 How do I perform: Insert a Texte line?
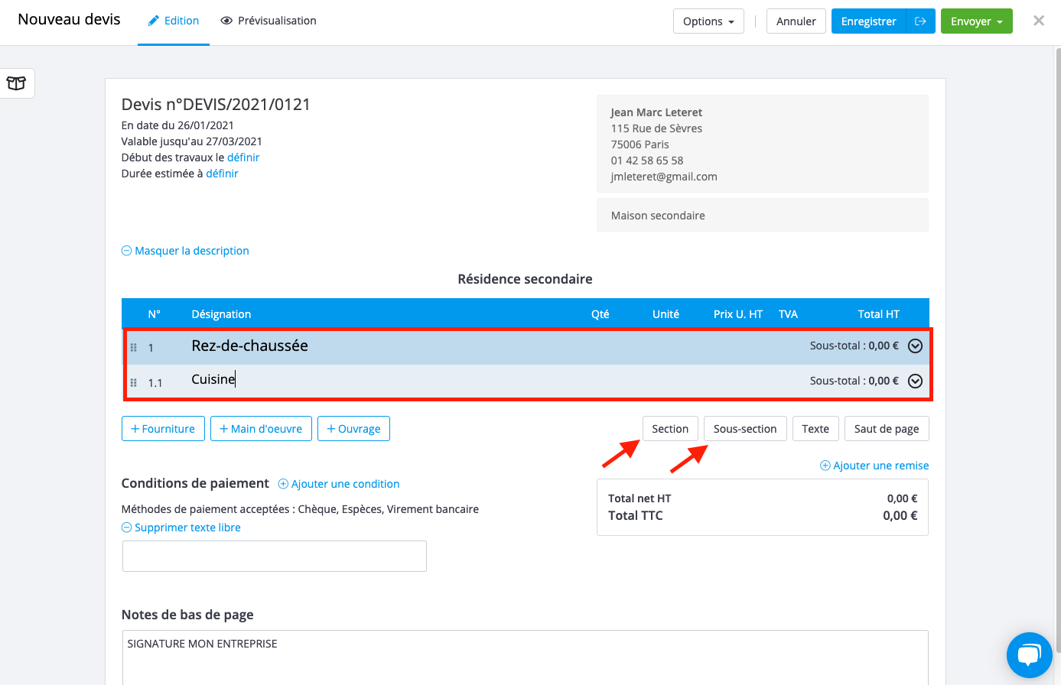[815, 429]
